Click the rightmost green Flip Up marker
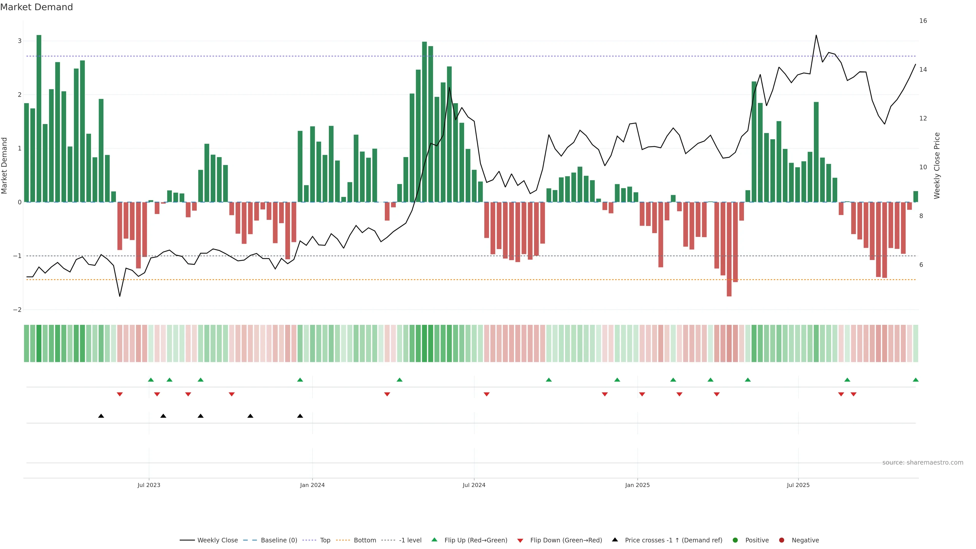Screen dimensions: 976x549 pyautogui.click(x=916, y=380)
